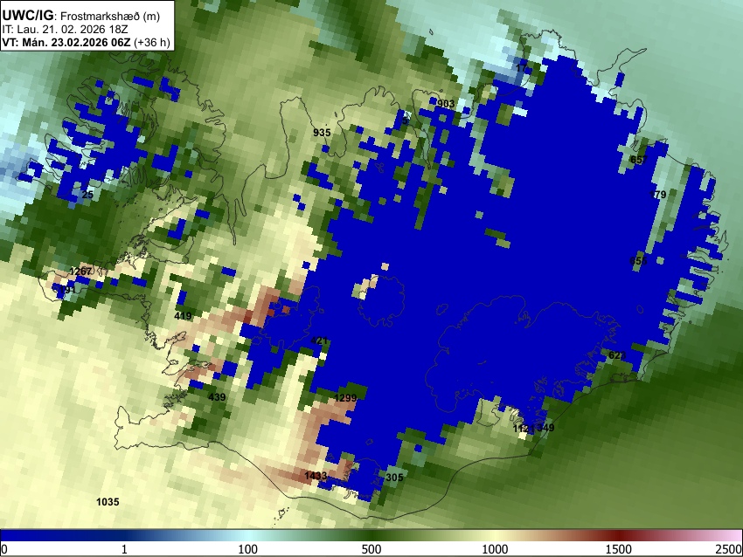
Task: Click the UWC/IG title label
Action: (x=28, y=15)
